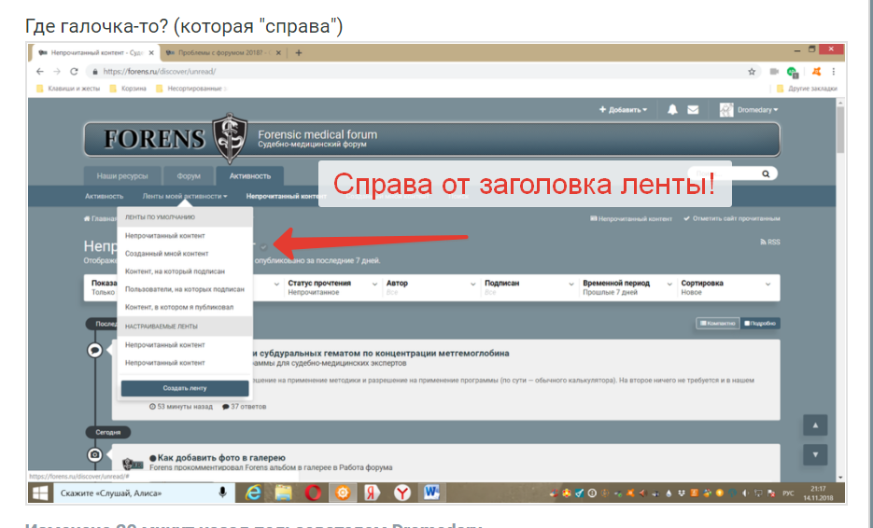Expand the 'Добавить' dropdown
This screenshot has height=528, width=873.
pyautogui.click(x=623, y=109)
